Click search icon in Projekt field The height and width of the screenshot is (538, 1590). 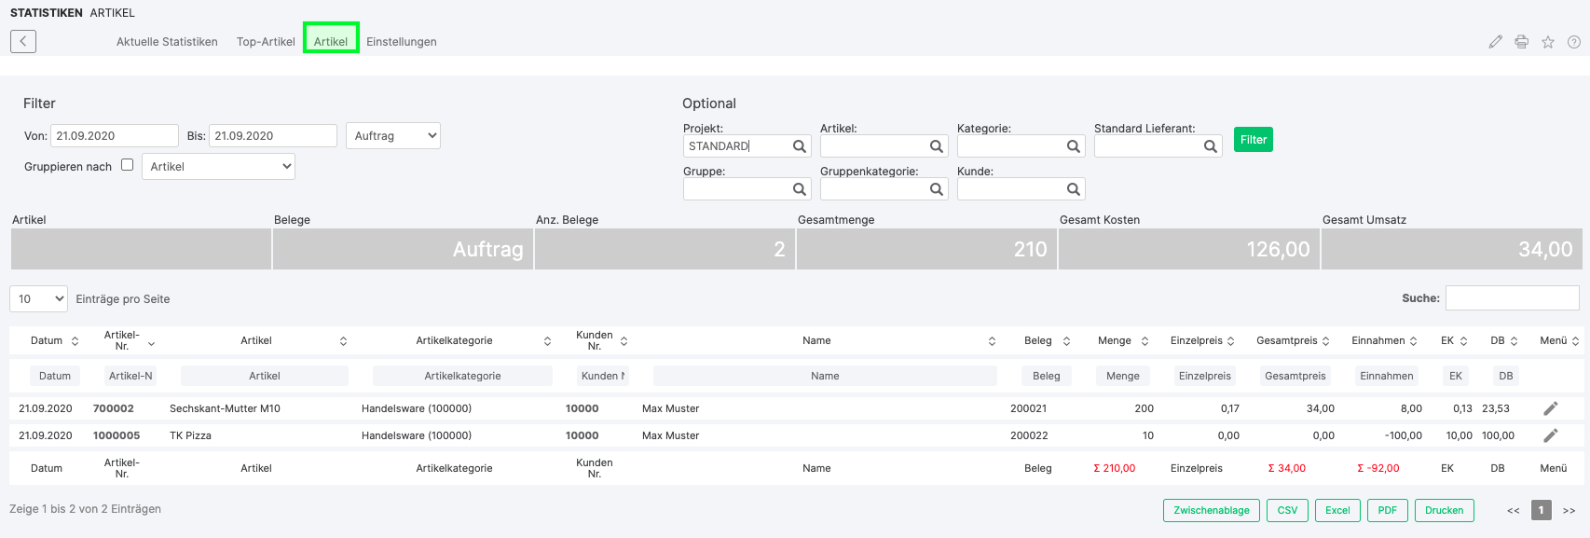(x=799, y=146)
